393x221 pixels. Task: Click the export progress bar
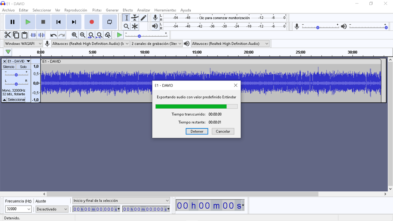(x=196, y=107)
